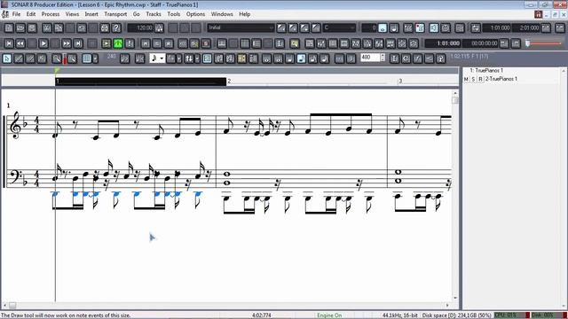Increase the 480 duration value stepper
The width and height of the screenshot is (568, 319).
coord(383,56)
